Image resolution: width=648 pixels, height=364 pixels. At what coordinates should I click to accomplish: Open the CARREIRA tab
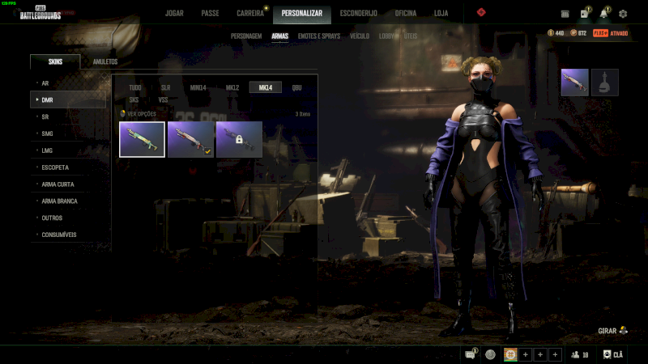click(x=250, y=13)
